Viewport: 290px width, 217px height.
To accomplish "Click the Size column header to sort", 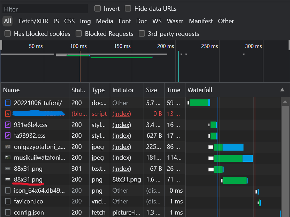I will [x=152, y=90].
